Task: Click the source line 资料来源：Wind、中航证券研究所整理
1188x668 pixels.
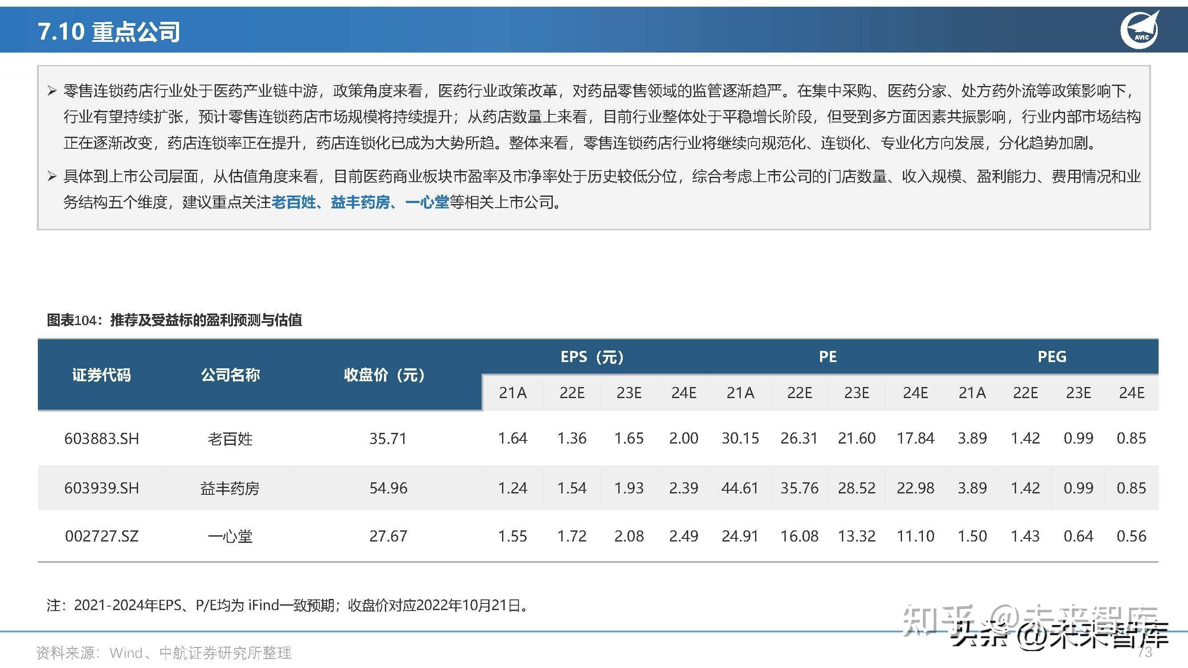Action: coord(164,653)
